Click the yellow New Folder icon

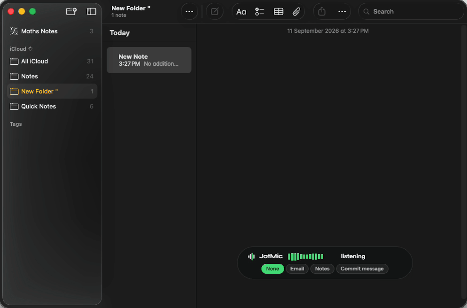14,92
